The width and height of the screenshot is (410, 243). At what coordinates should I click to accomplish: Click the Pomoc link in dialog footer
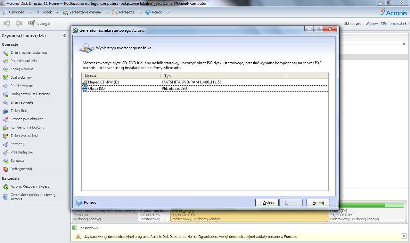tap(90, 202)
